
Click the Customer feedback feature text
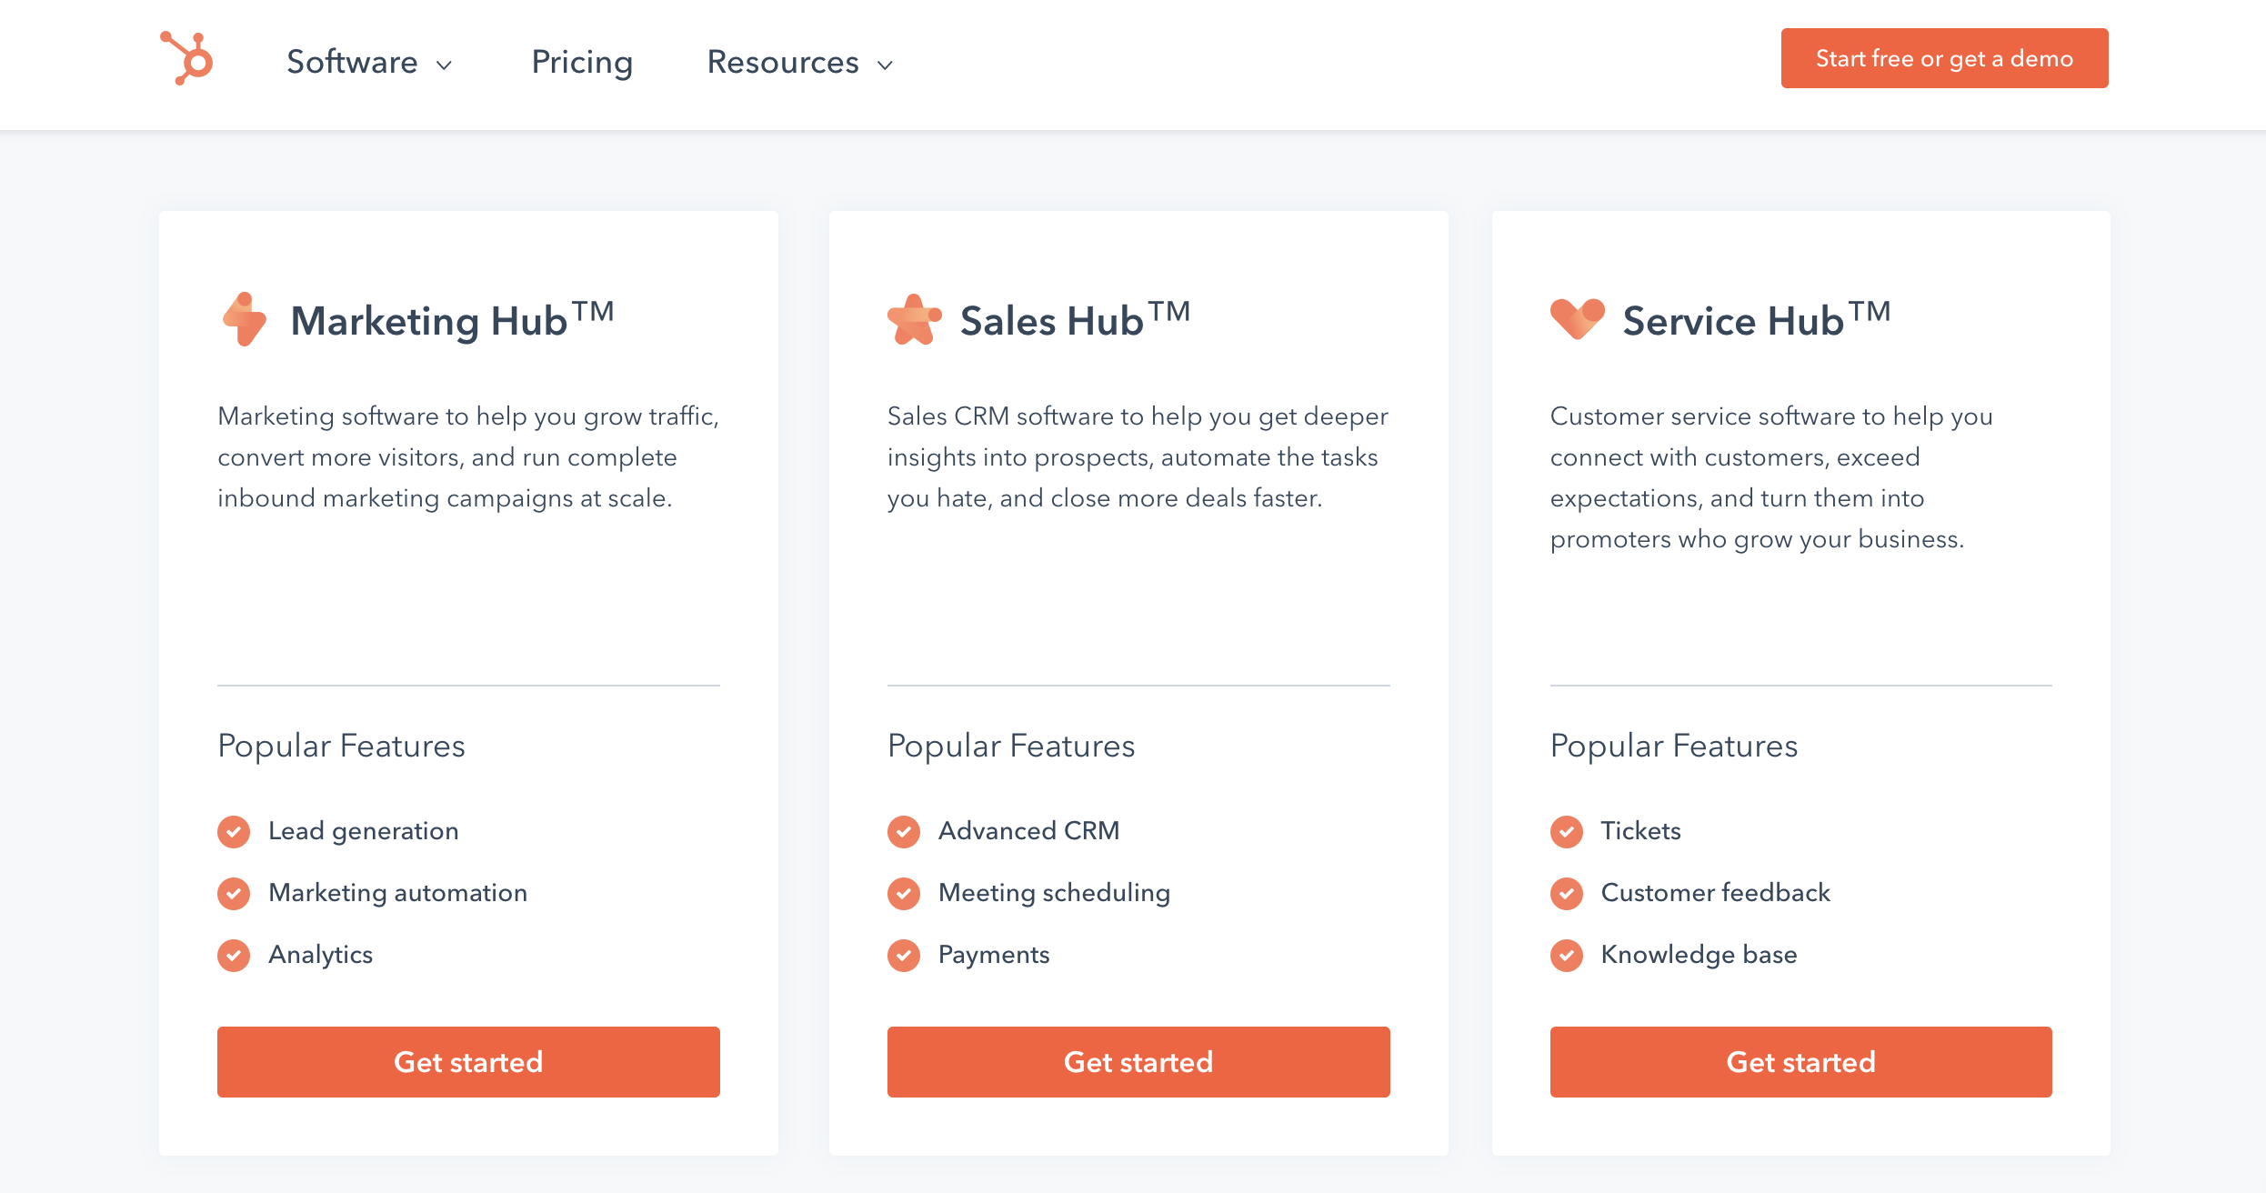click(x=1716, y=893)
